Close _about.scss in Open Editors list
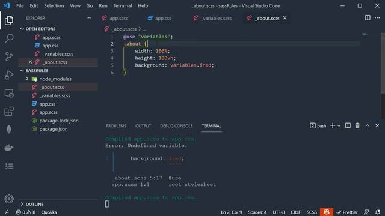Image resolution: width=385 pixels, height=216 pixels. (30, 62)
